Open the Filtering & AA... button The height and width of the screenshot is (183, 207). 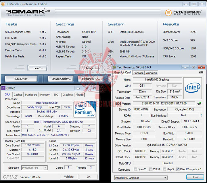click(x=91, y=79)
